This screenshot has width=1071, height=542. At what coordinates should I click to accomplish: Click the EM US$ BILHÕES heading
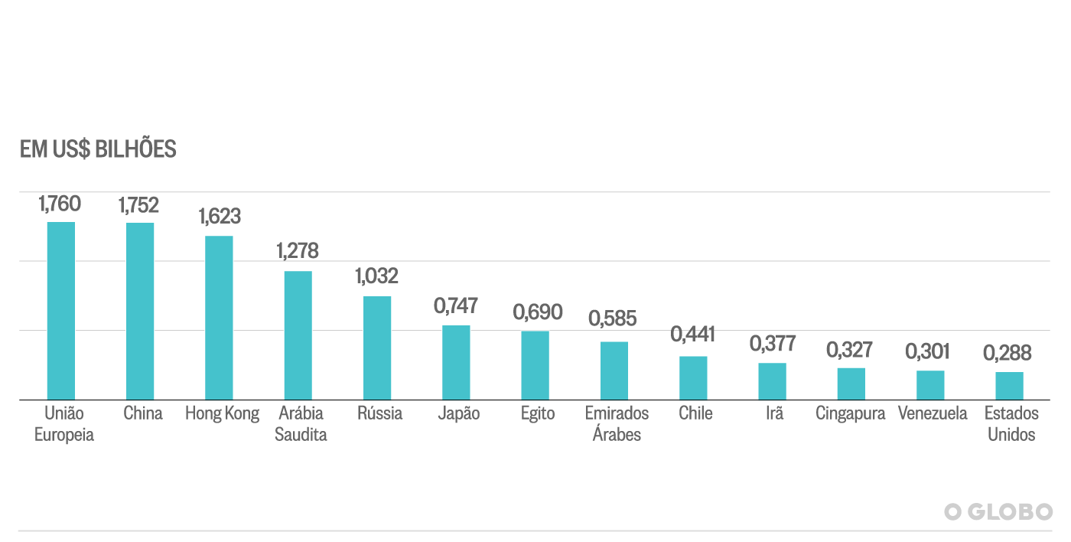(x=98, y=149)
